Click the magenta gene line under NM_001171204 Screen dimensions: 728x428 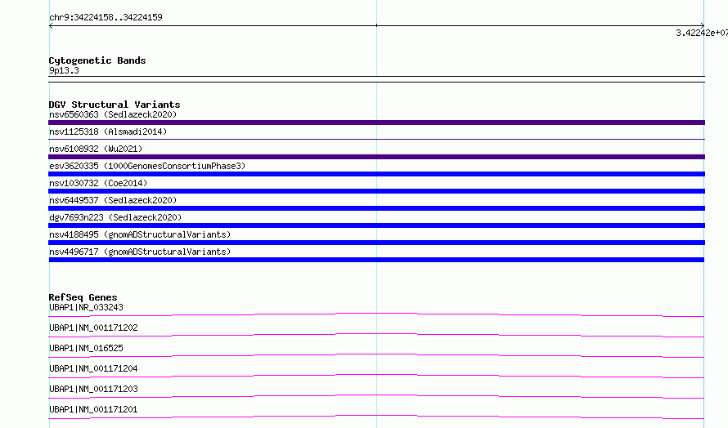pyautogui.click(x=376, y=376)
